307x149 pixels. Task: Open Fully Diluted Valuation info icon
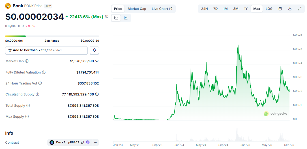click(44, 72)
